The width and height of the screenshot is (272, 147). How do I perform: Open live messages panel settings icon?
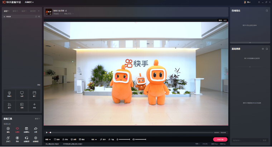click(x=263, y=49)
